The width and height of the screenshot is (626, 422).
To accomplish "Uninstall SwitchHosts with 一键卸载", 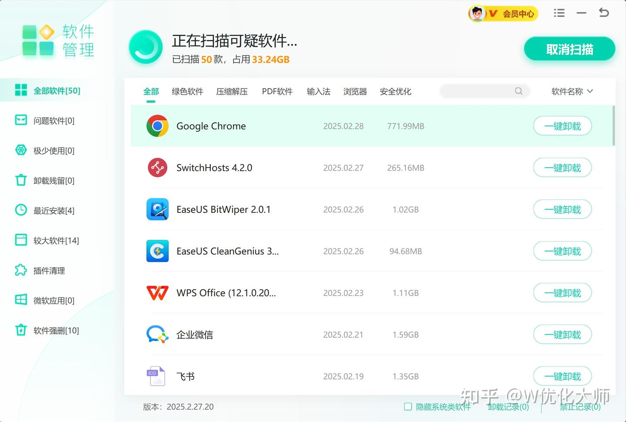I will (563, 168).
